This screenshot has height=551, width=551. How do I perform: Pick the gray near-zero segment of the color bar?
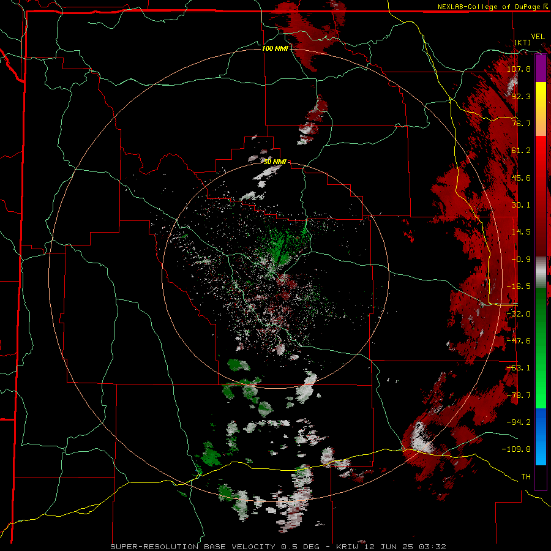pyautogui.click(x=541, y=272)
